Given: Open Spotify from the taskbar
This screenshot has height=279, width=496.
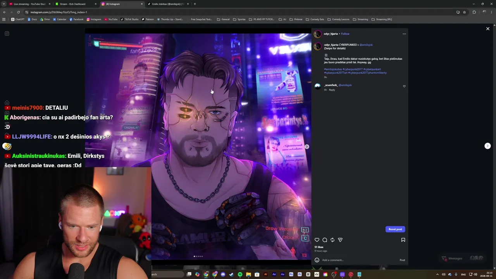Looking at the screenshot, I should [240, 274].
